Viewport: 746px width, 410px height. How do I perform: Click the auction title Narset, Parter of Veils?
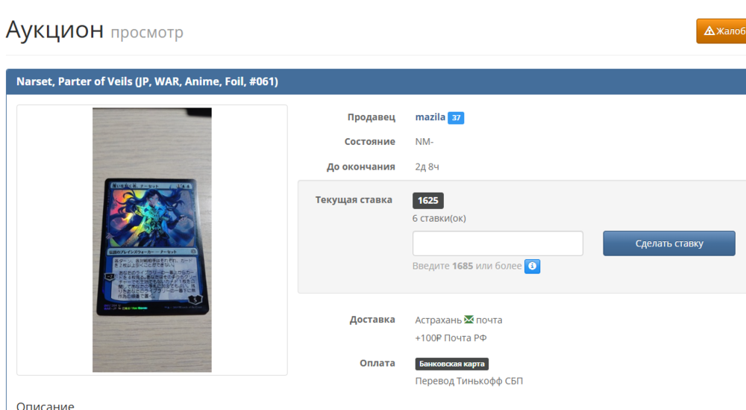(x=147, y=81)
